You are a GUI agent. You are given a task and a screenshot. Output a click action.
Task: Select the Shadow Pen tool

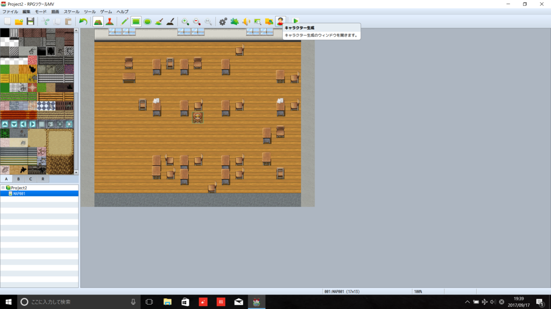click(171, 21)
